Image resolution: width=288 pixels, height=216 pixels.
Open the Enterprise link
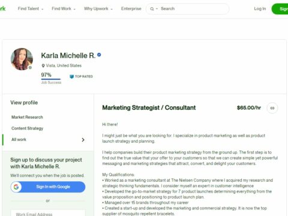point(131,8)
